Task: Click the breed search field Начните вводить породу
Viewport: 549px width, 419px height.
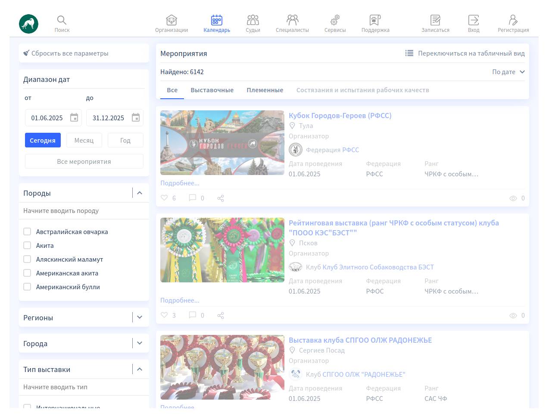Action: [x=84, y=211]
